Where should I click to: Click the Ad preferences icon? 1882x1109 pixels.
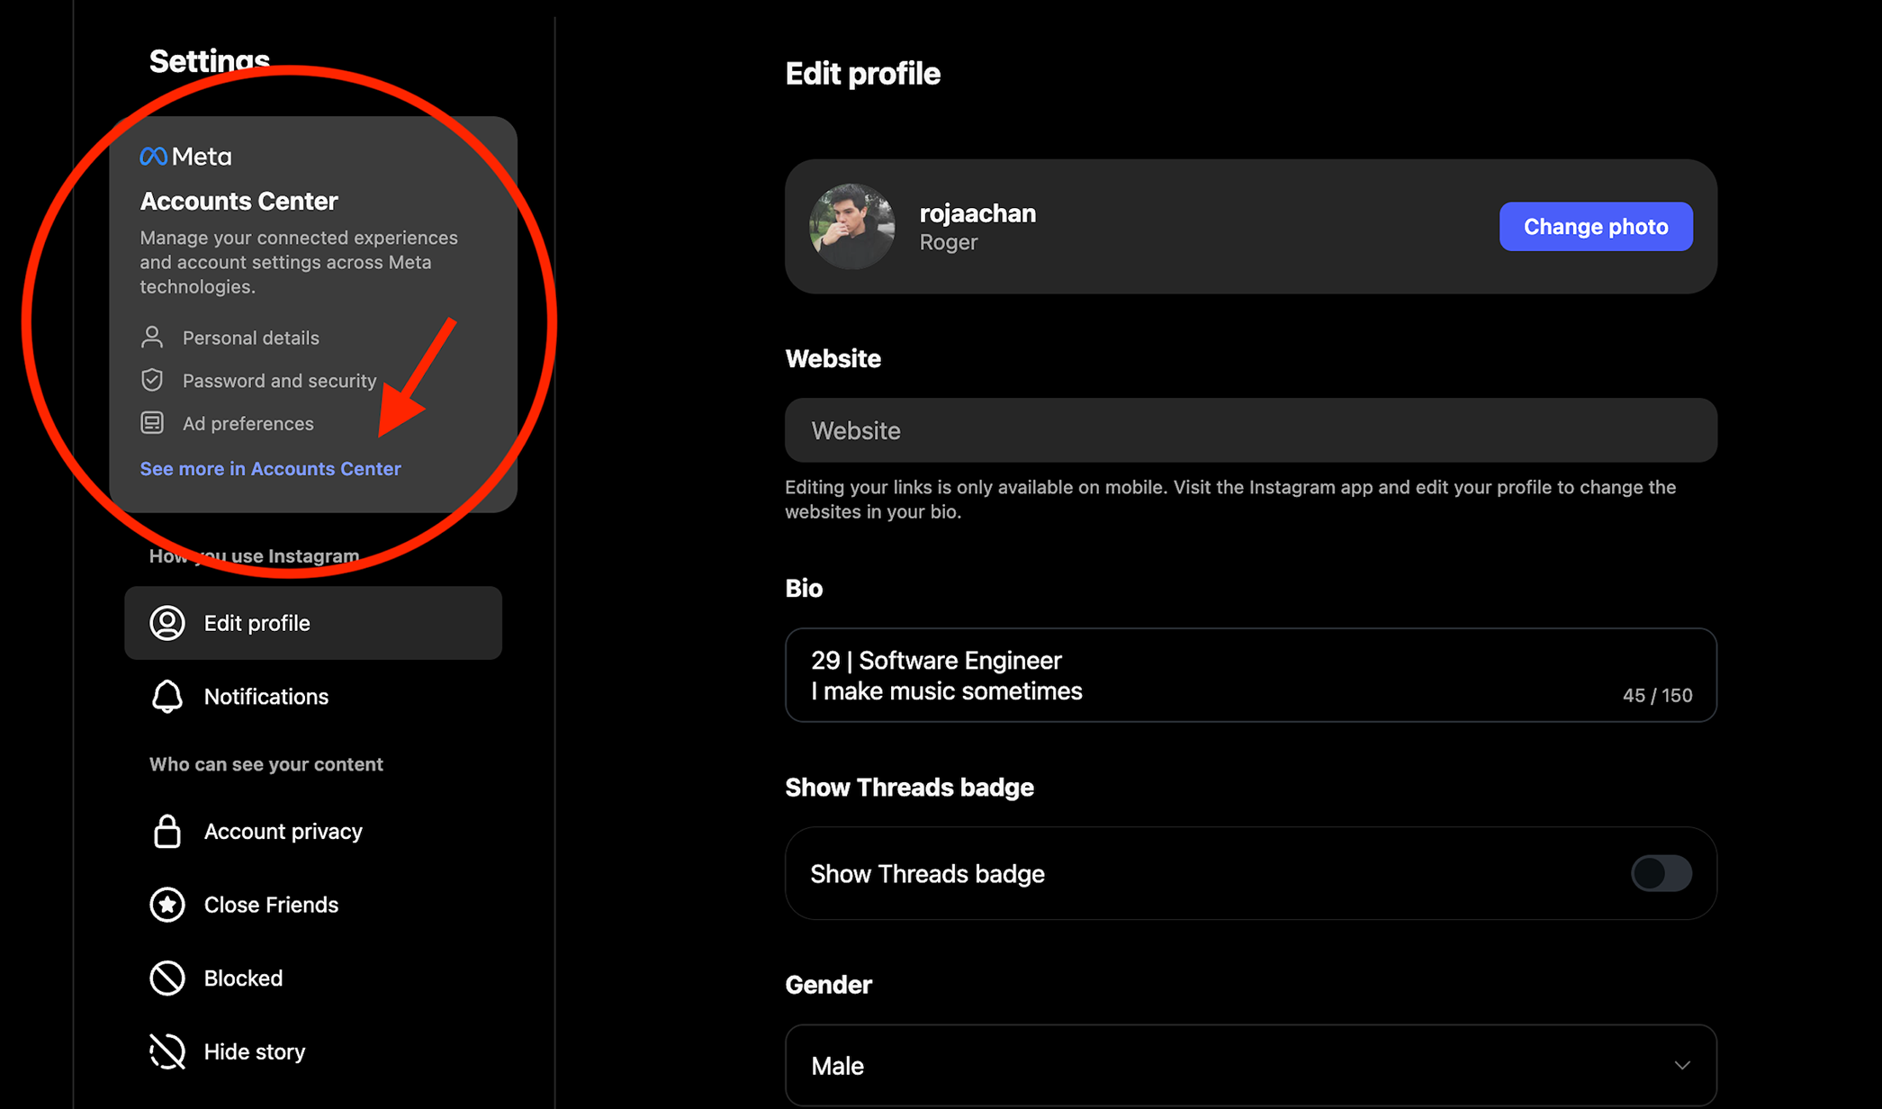click(x=152, y=423)
